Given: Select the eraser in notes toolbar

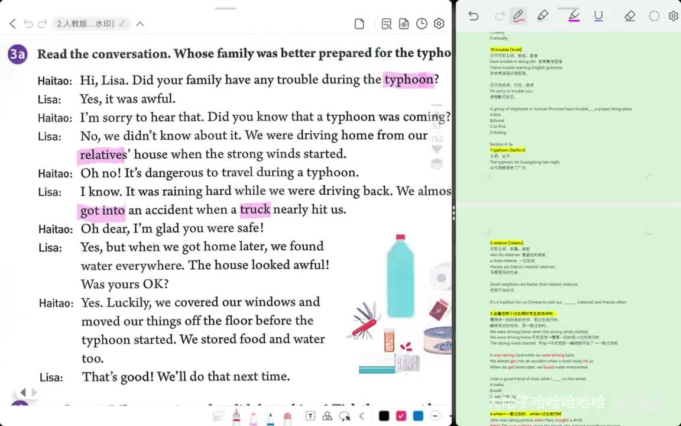Looking at the screenshot, I should pyautogui.click(x=630, y=16).
